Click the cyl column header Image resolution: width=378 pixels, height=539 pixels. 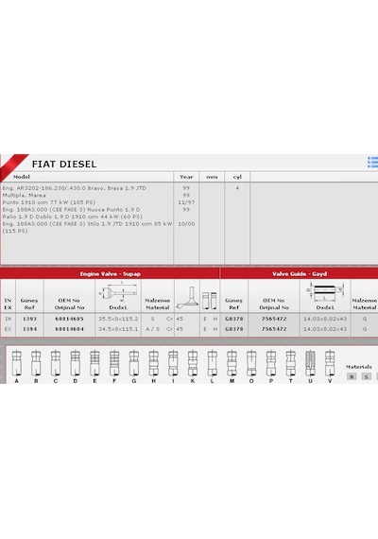click(x=237, y=177)
